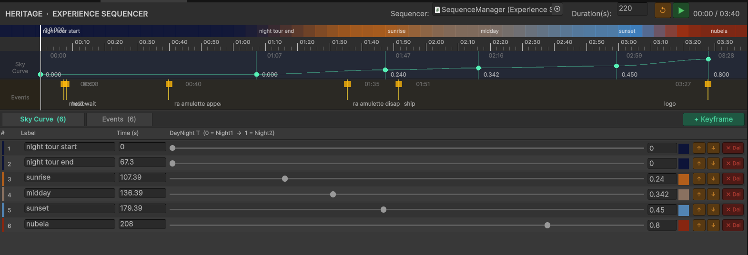Move night tour start keyframe up

[x=699, y=148]
